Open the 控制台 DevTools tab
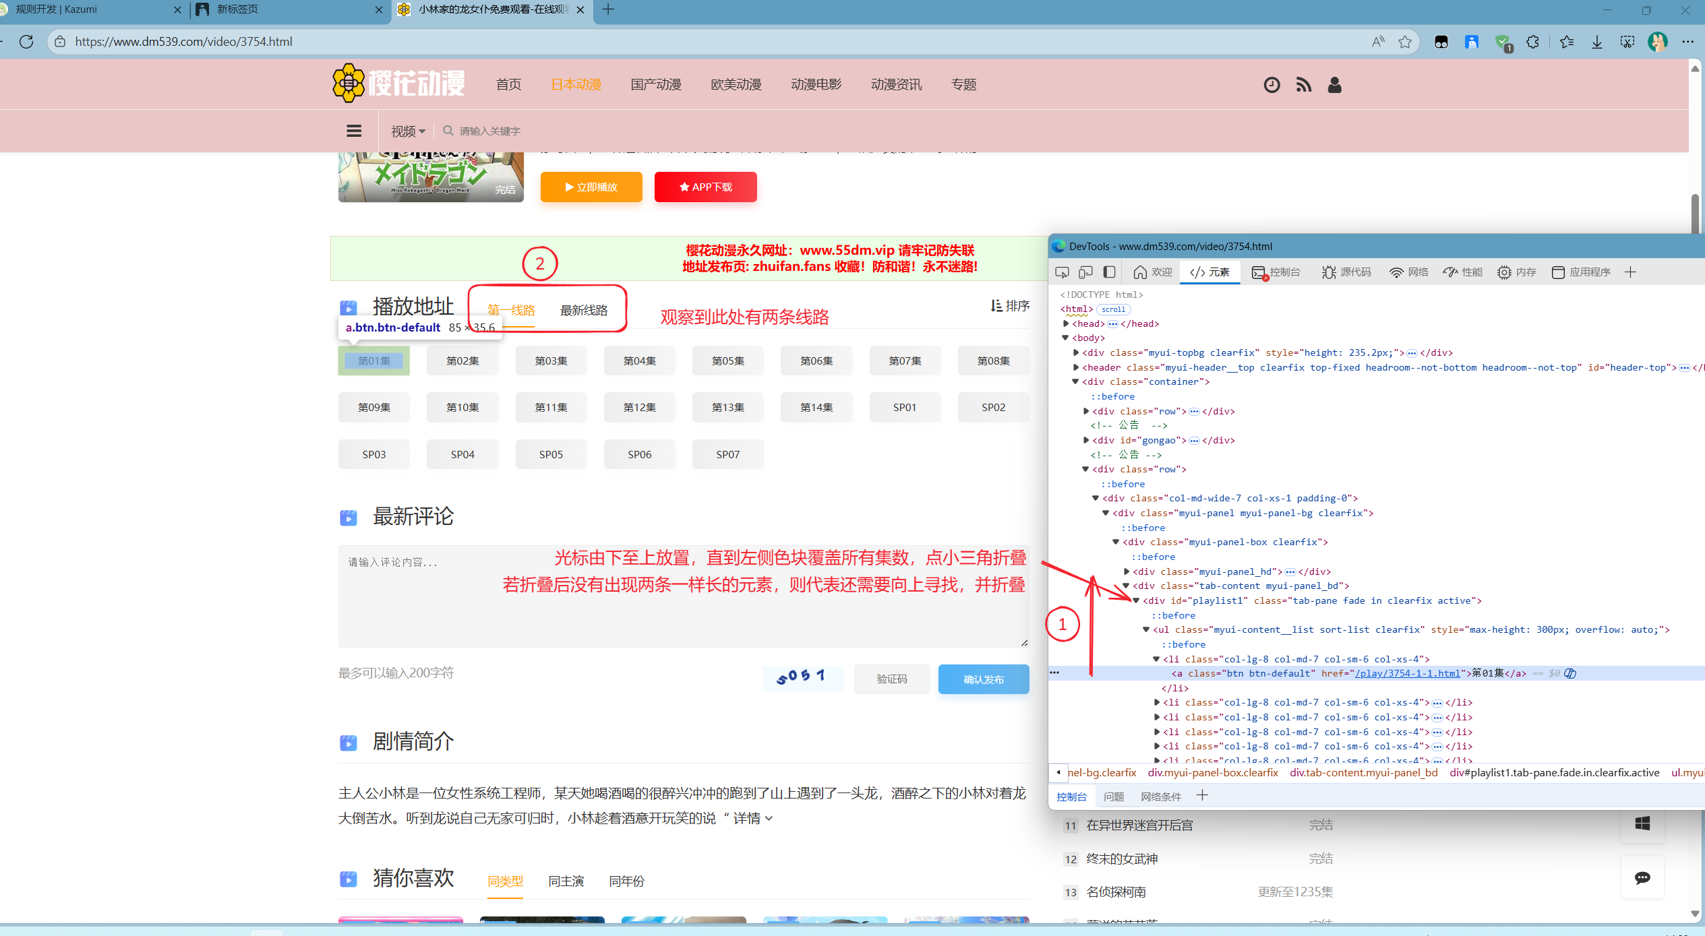1705x936 pixels. [x=1277, y=272]
